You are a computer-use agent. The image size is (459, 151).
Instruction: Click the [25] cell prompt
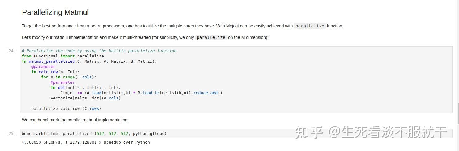pyautogui.click(x=12, y=134)
